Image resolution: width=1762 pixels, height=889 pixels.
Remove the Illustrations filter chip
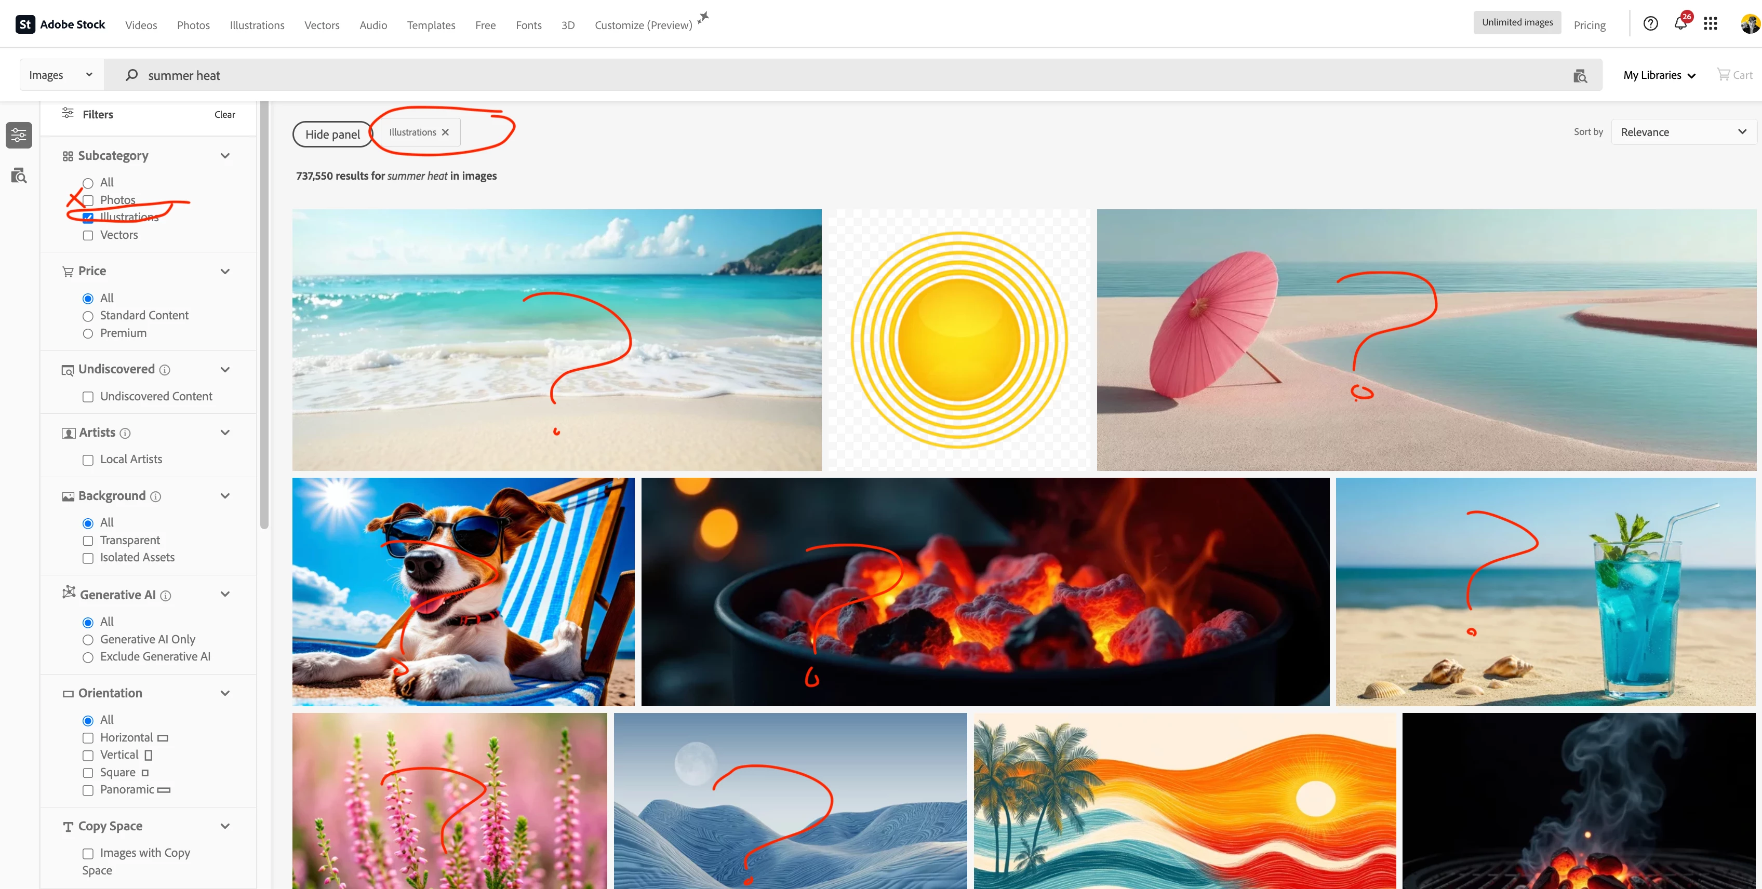coord(445,132)
